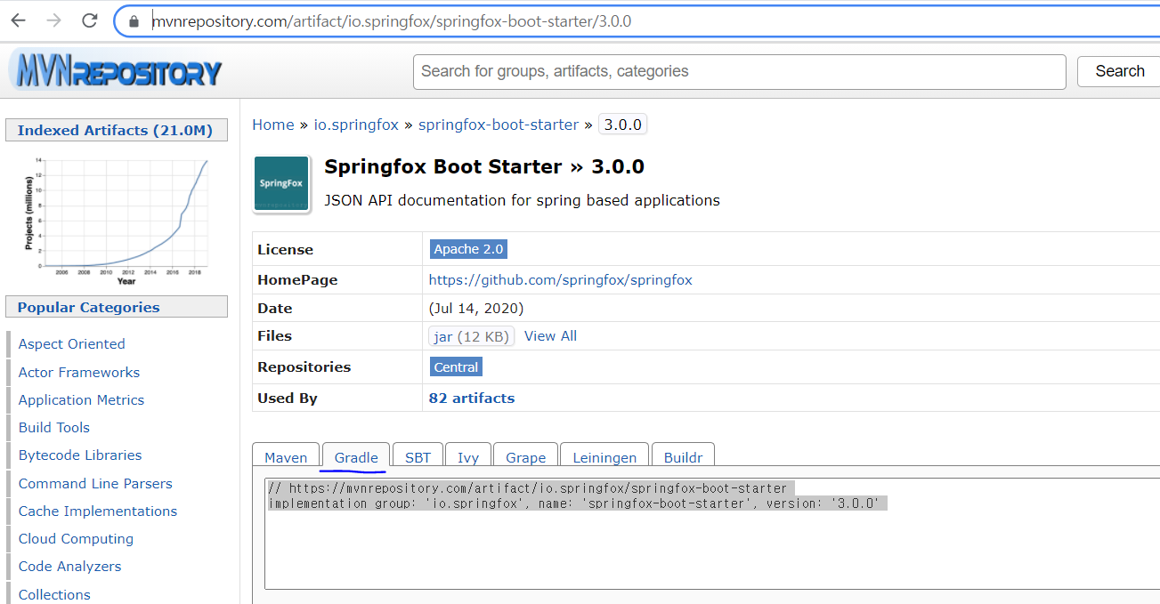1160x604 pixels.
Task: Click the Springfox Boot Starter » 3.0.0 title
Action: (484, 166)
